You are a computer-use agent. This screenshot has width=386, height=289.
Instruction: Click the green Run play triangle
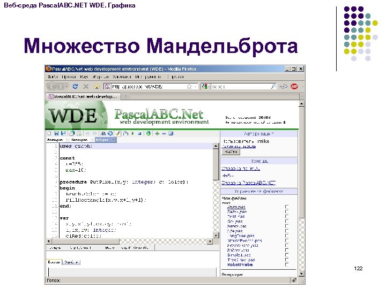(133, 133)
